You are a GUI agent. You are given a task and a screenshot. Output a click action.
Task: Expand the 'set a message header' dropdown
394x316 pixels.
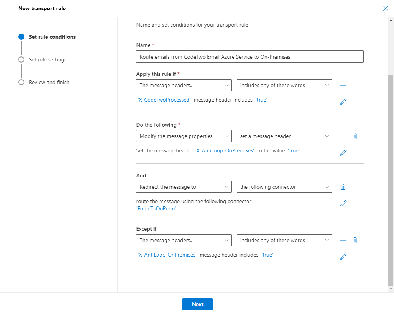click(x=285, y=136)
